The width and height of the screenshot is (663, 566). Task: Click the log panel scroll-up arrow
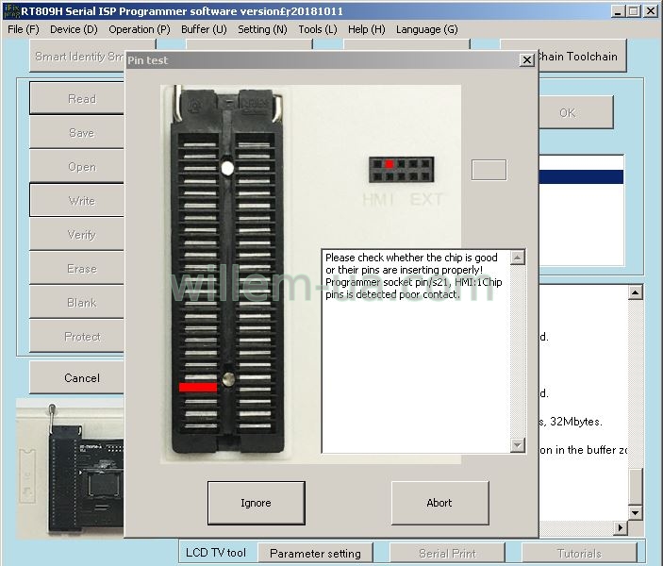pos(635,292)
